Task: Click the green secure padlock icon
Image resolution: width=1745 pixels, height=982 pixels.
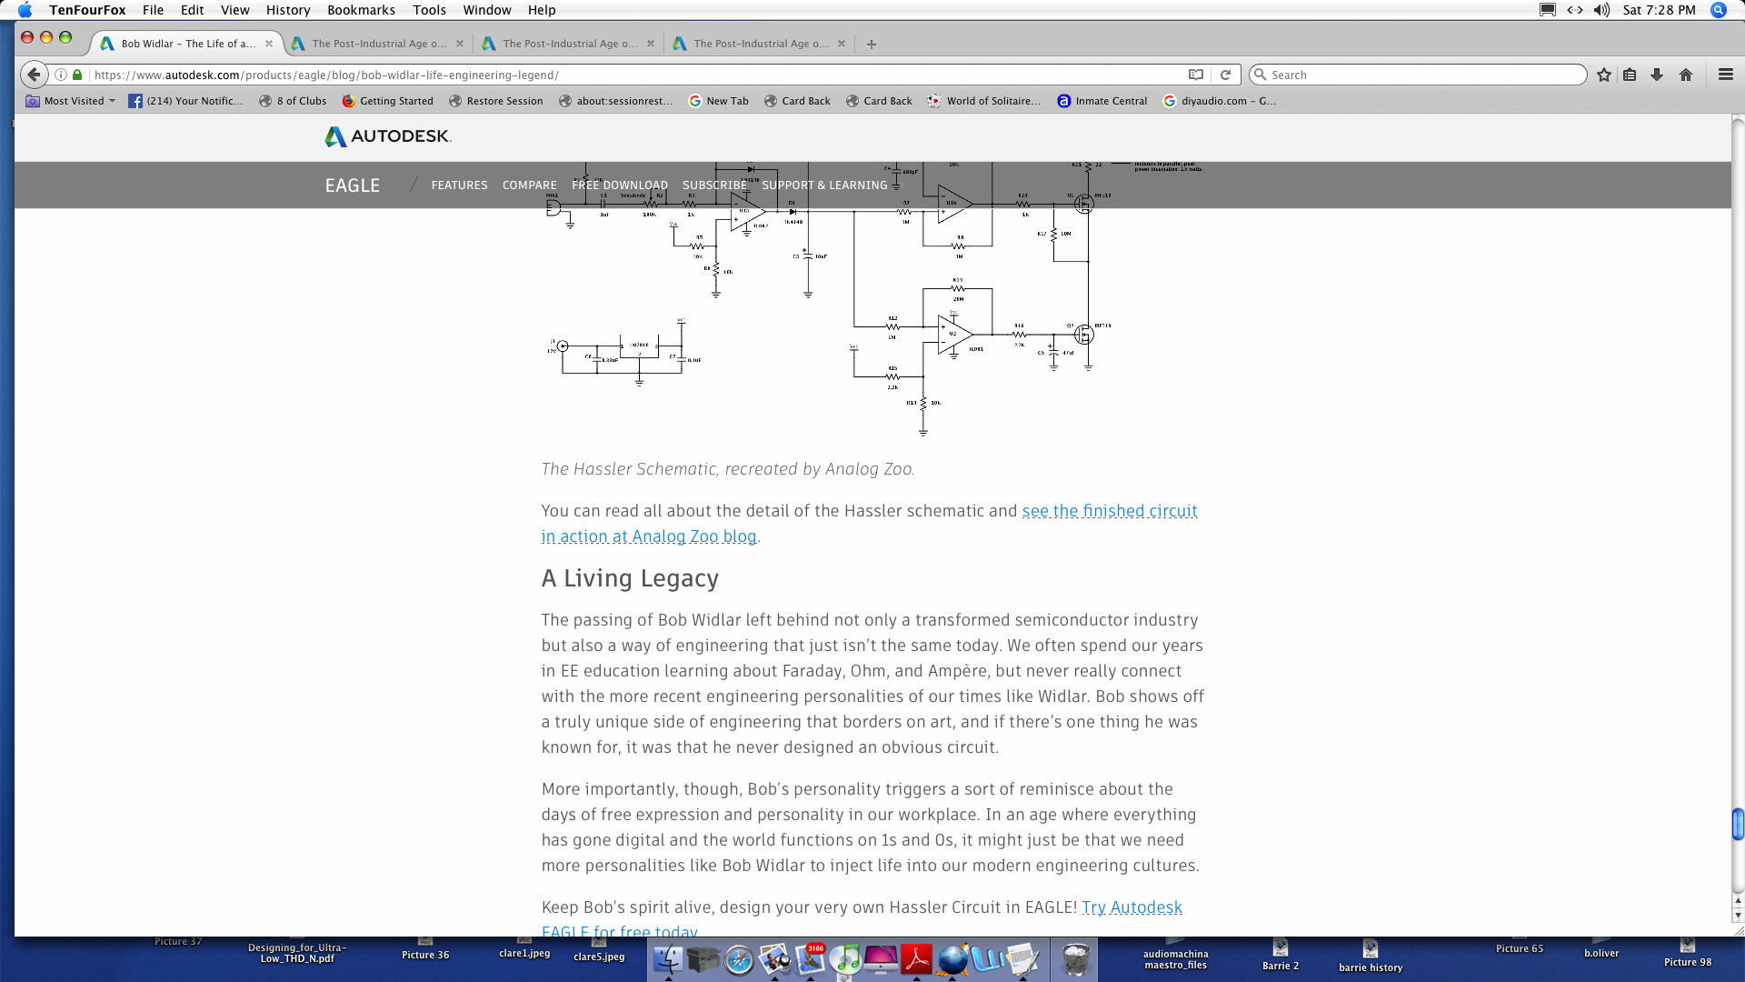Action: click(77, 75)
